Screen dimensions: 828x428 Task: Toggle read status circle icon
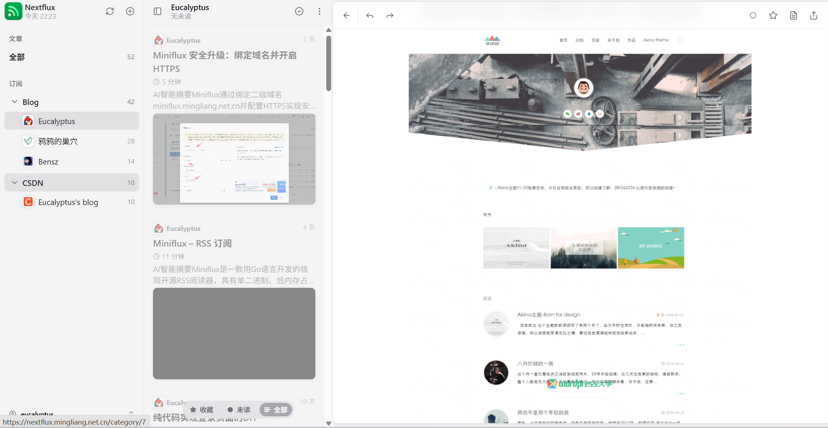point(753,15)
